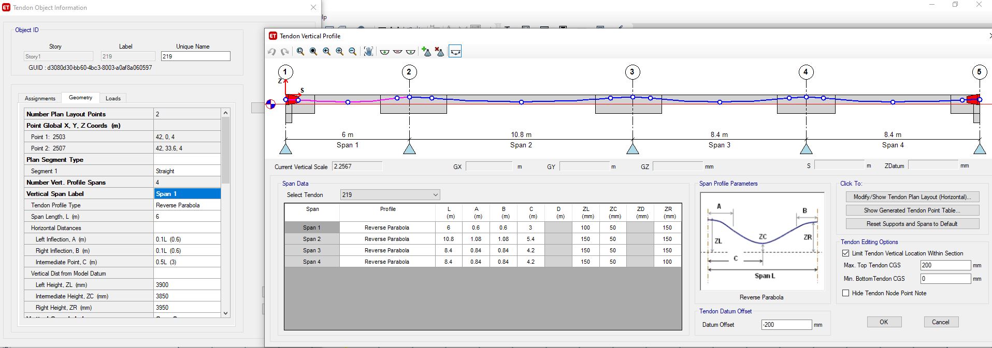The image size is (992, 348).
Task: Click the Redo arrow in the profile toolbar
Action: pos(284,52)
